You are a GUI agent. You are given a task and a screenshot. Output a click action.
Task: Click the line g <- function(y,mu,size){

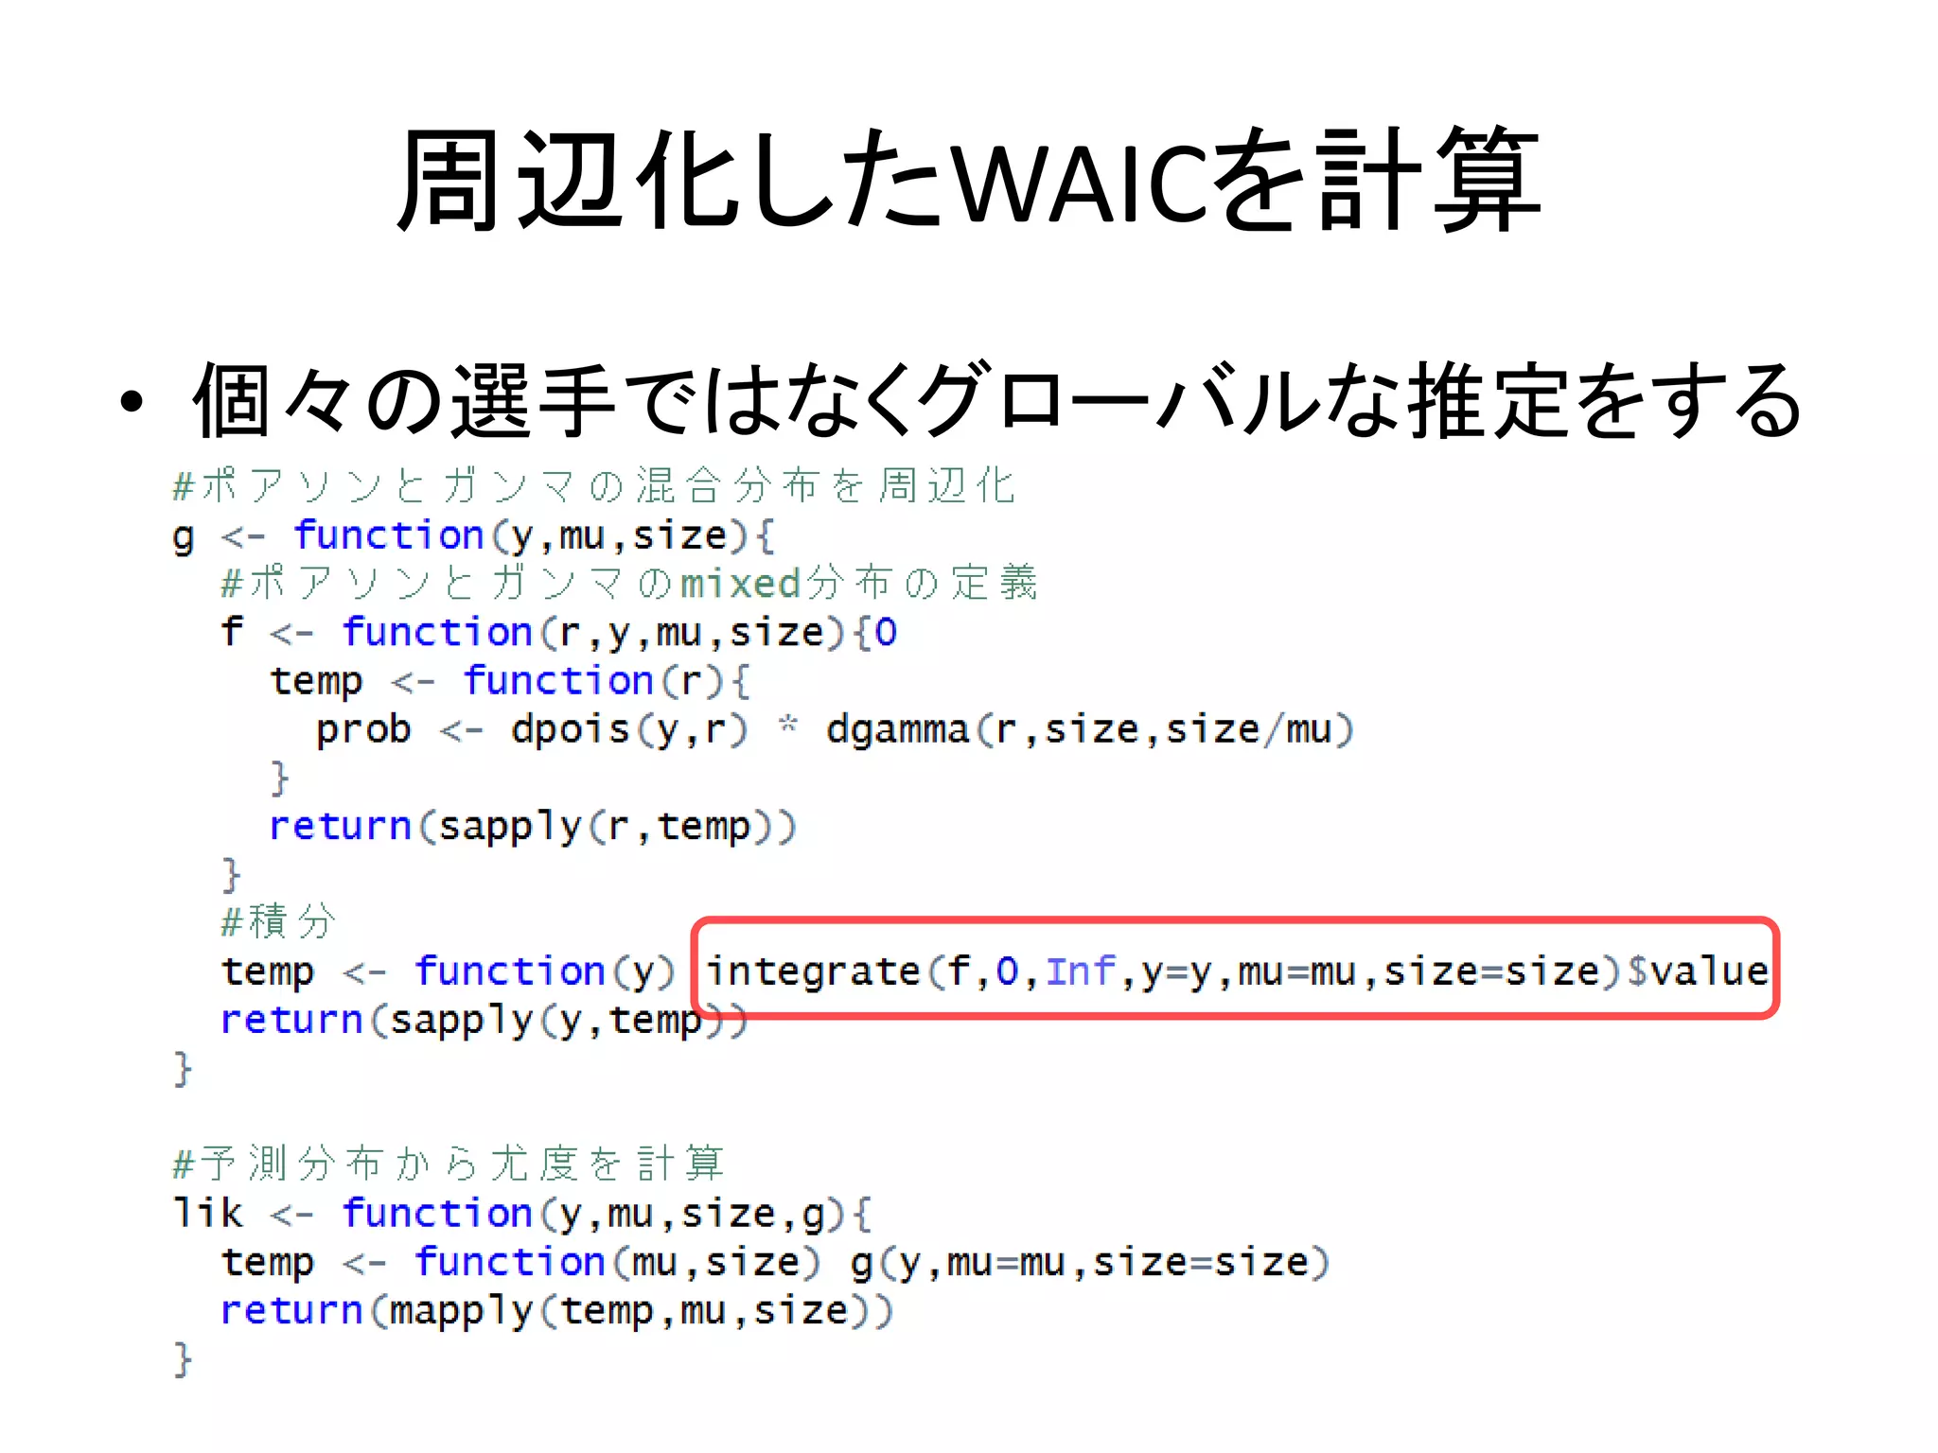[474, 536]
